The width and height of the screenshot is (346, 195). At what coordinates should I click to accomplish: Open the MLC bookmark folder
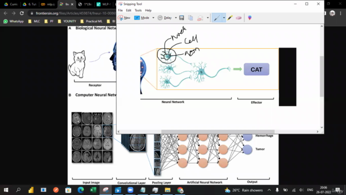click(x=34, y=21)
